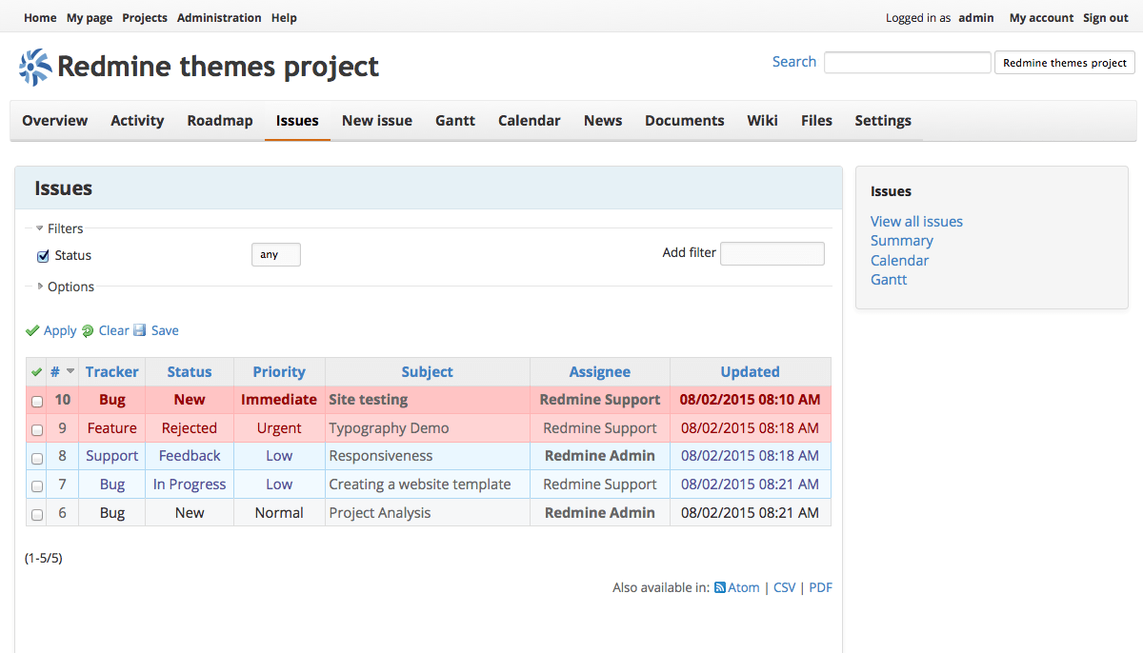Export issues as CSV

785,588
